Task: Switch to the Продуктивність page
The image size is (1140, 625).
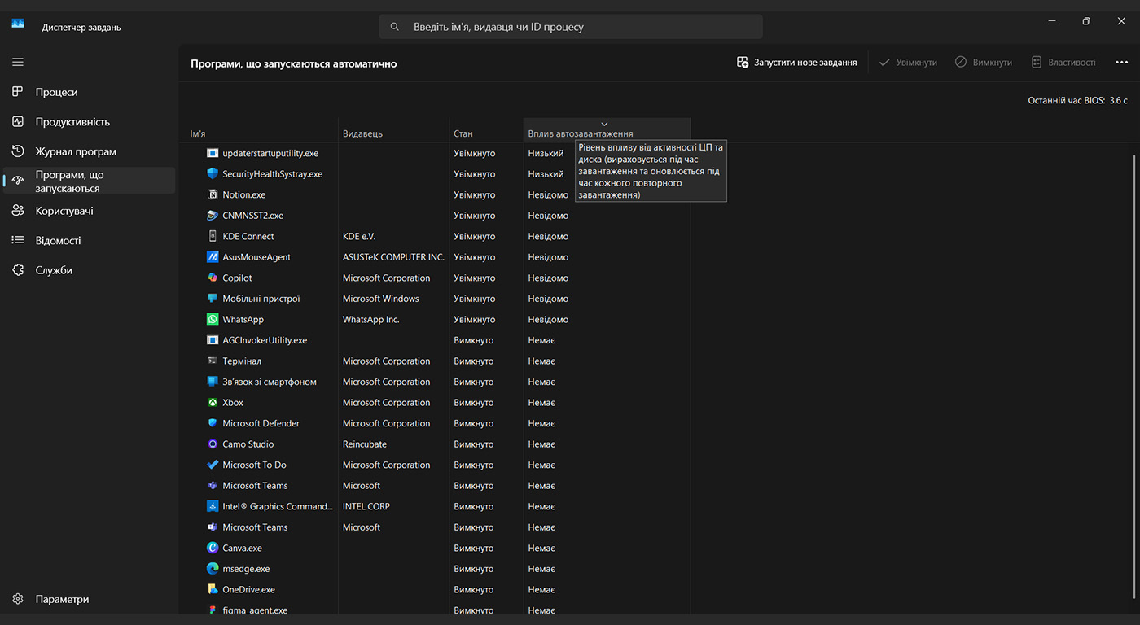Action: coord(89,122)
